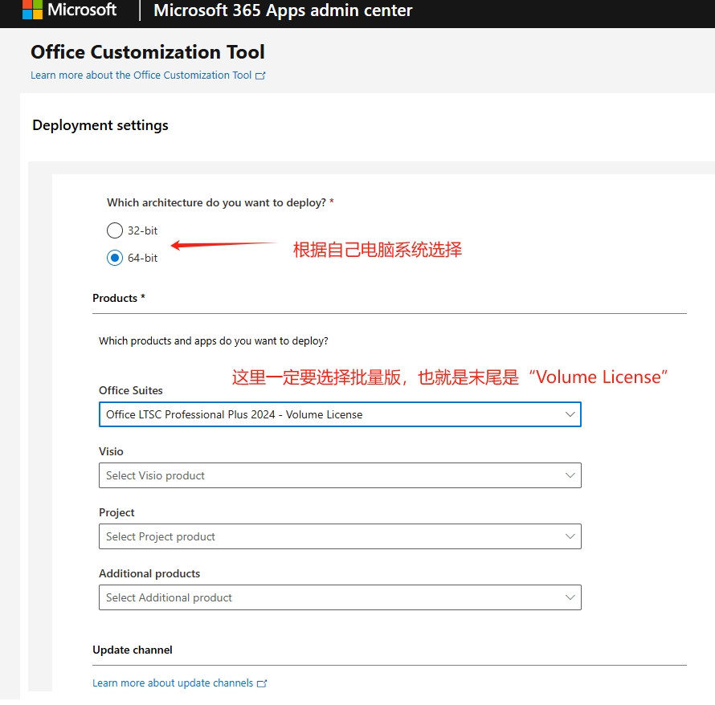The image size is (715, 705).
Task: Open the Select Visio product dropdown
Action: pos(337,475)
